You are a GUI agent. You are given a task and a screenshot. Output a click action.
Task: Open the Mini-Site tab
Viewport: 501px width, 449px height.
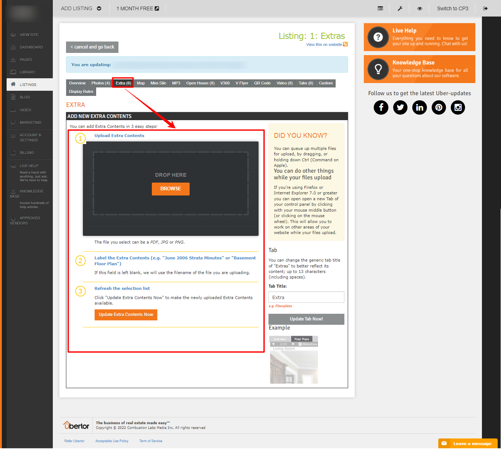pyautogui.click(x=158, y=83)
